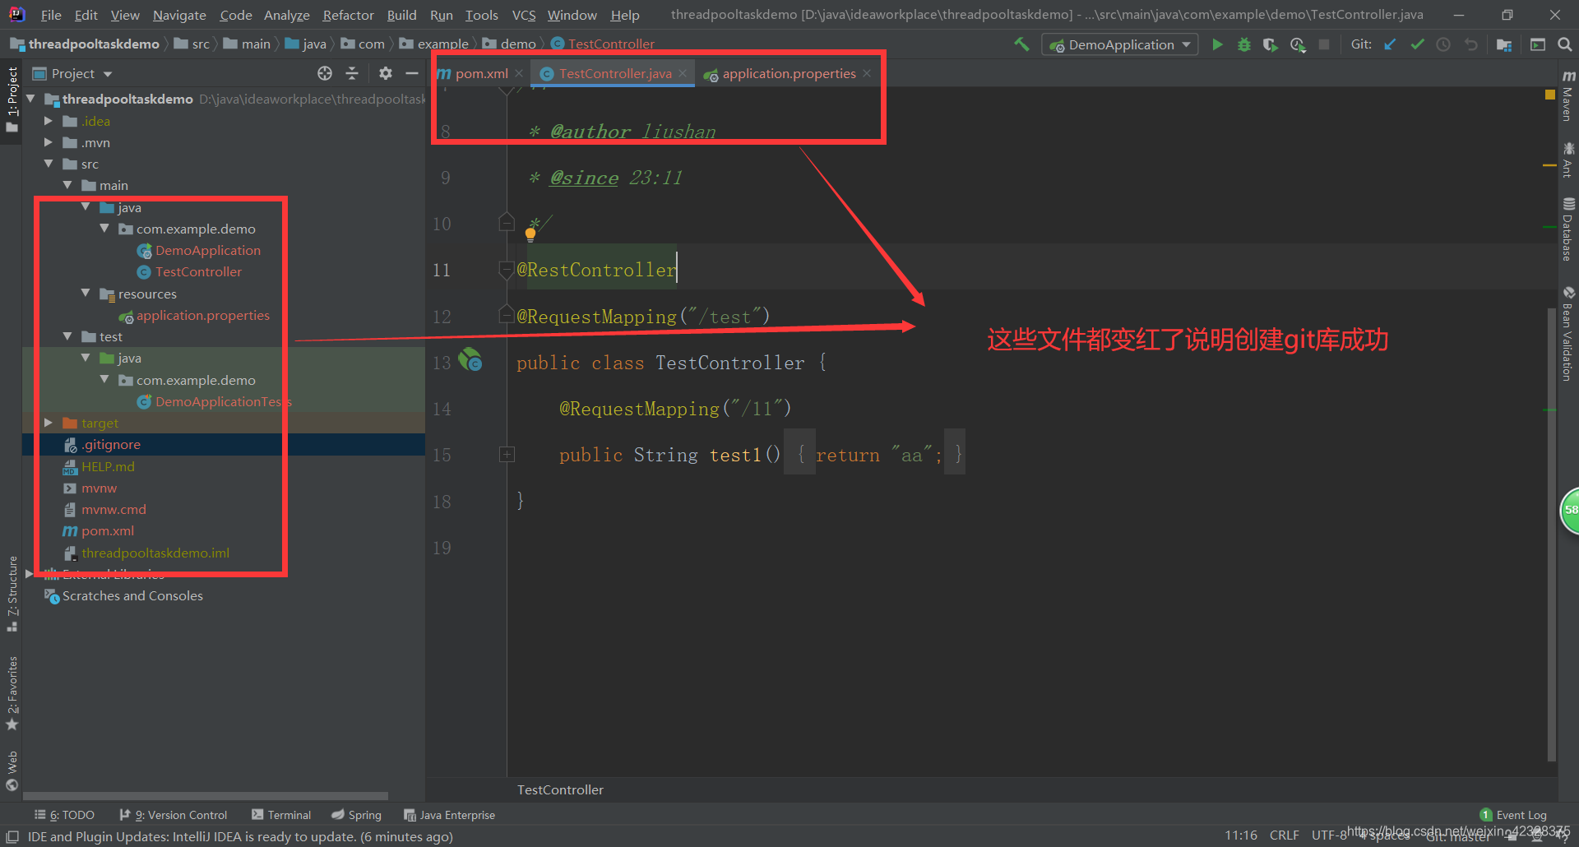Screen dimensions: 1579x847
Task: Select .gitignore in project tree
Action: click(111, 444)
